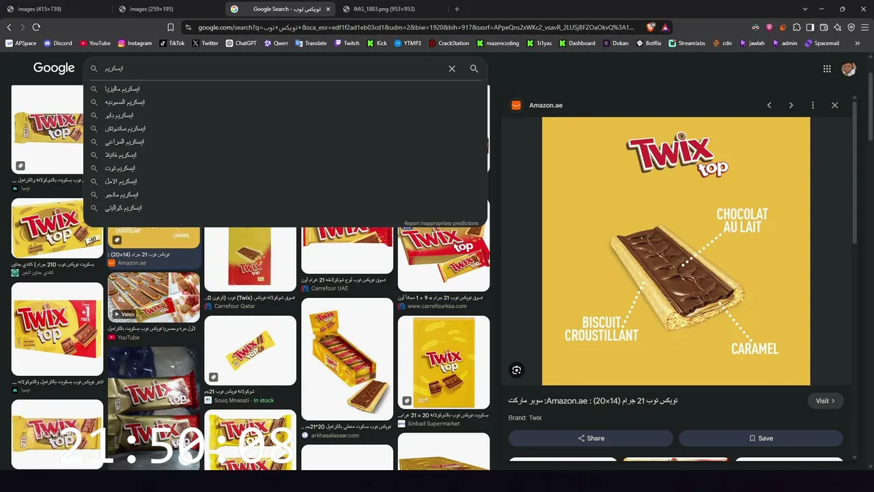Search inside image with Google Lens icon
This screenshot has height=492, width=874.
click(x=517, y=370)
